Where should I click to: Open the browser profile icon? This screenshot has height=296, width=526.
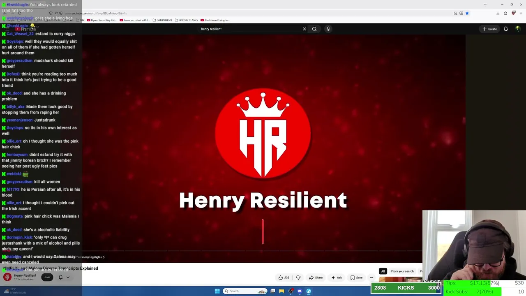[x=513, y=13]
